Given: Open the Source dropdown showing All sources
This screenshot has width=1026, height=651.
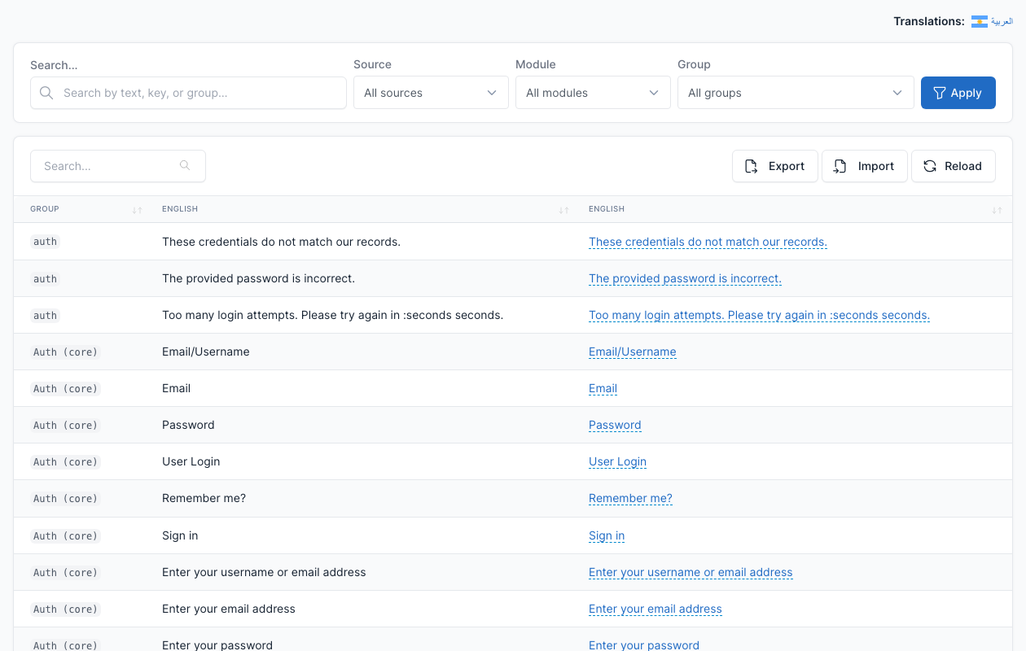Looking at the screenshot, I should (x=431, y=93).
